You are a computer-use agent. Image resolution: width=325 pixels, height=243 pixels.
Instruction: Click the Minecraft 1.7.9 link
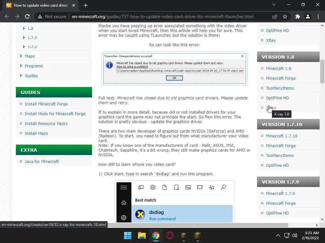[281, 193]
